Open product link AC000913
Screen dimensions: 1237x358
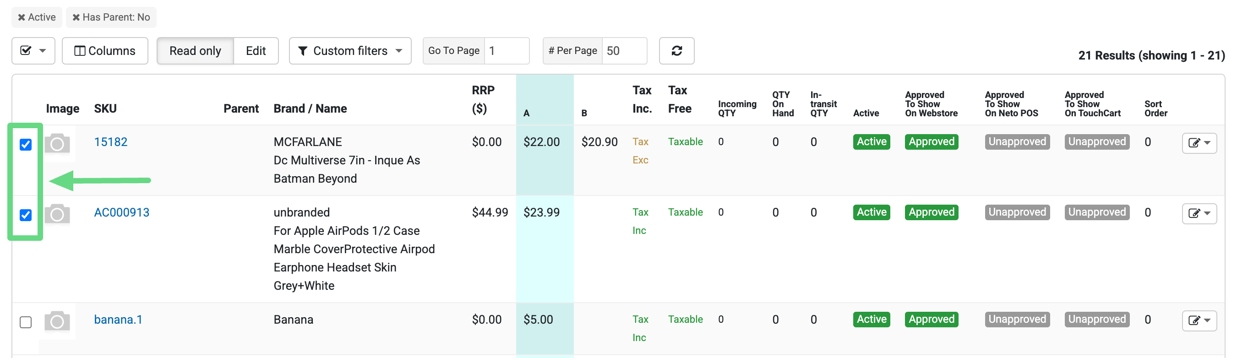(x=121, y=212)
